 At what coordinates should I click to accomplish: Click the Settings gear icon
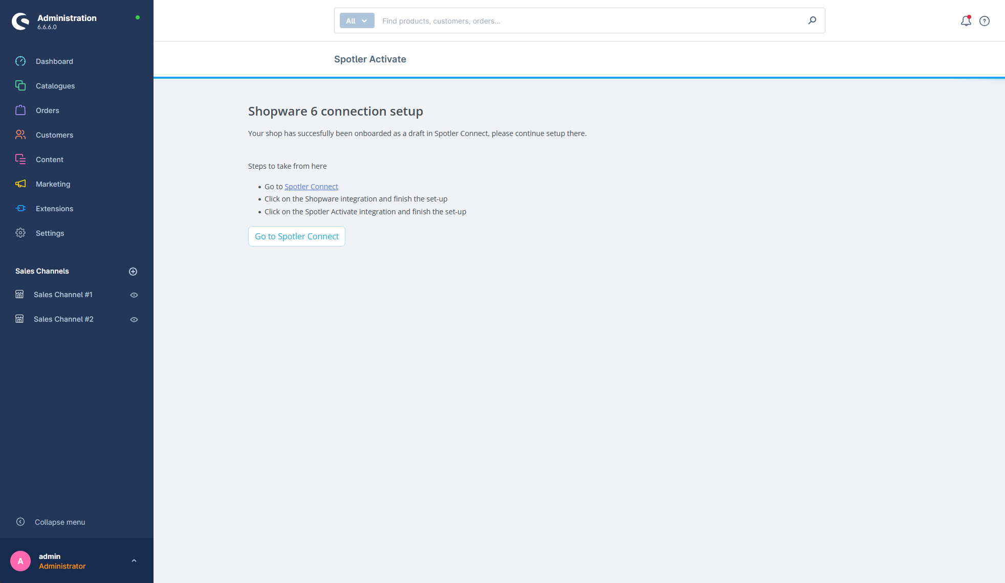(20, 233)
